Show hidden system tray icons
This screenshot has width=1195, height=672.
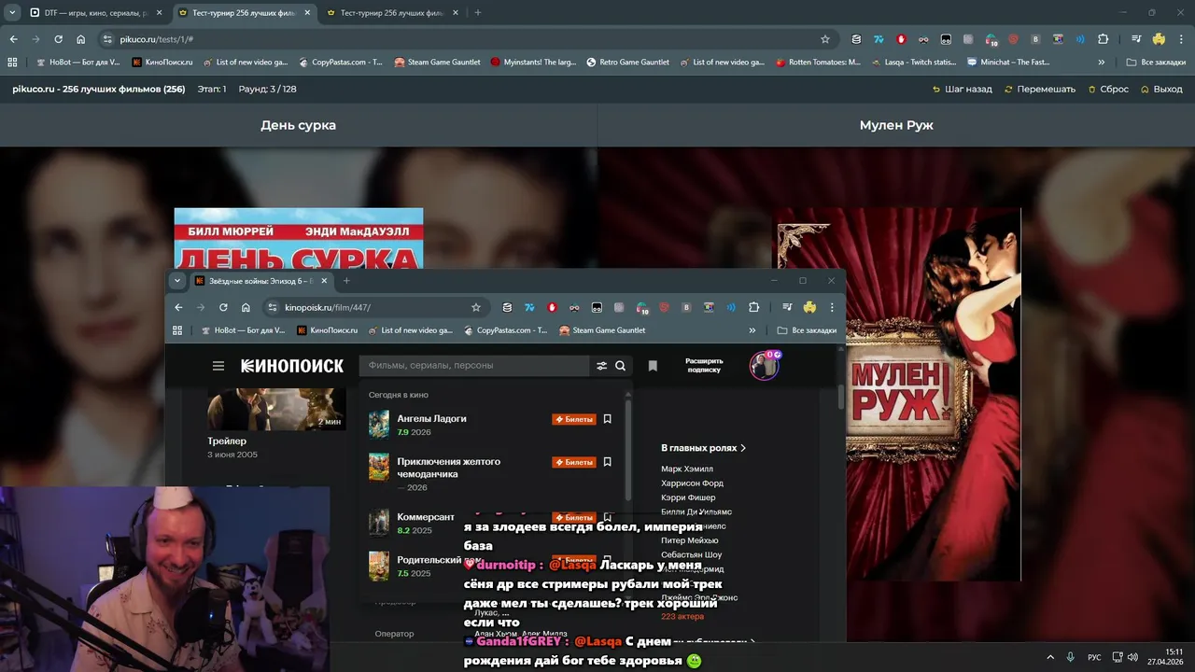coord(1050,657)
